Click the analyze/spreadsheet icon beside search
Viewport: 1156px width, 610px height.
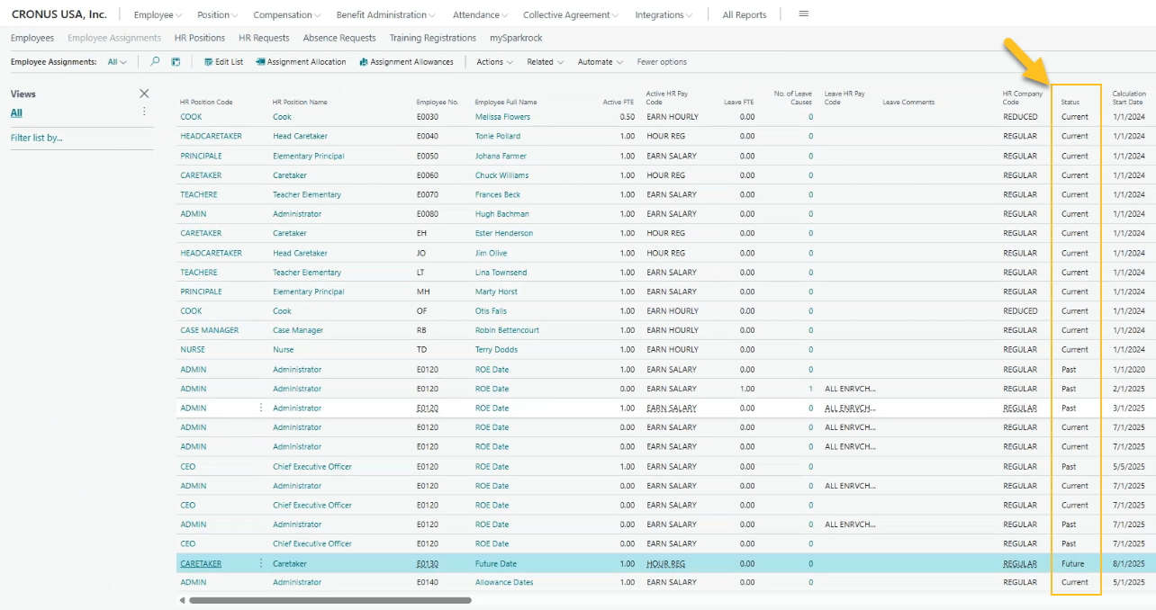(174, 61)
